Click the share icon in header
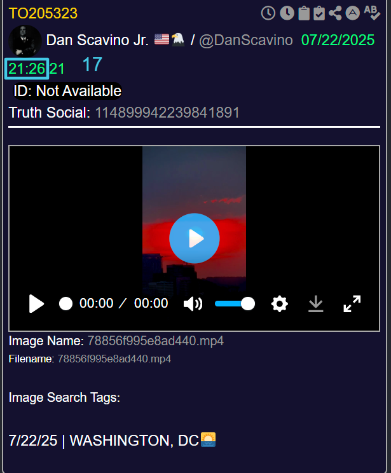This screenshot has width=391, height=473. pyautogui.click(x=335, y=13)
